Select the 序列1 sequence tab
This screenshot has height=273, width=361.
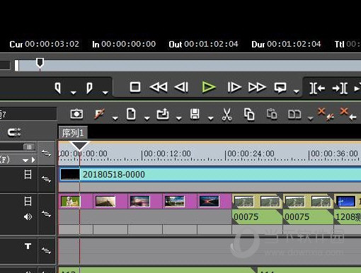point(73,133)
